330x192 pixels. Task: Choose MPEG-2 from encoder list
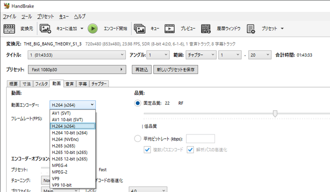[x=73, y=172]
